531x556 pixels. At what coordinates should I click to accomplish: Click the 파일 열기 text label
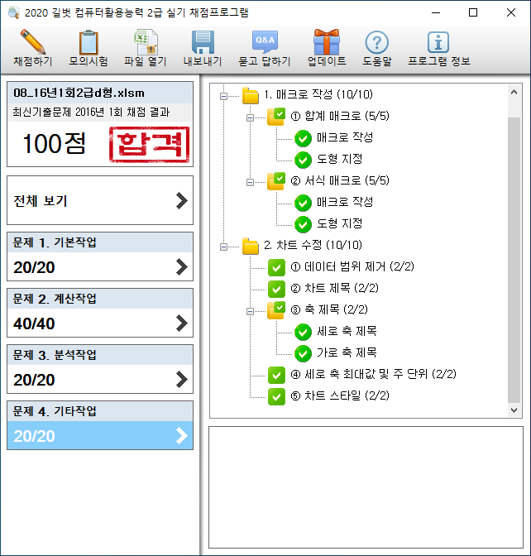tap(146, 61)
